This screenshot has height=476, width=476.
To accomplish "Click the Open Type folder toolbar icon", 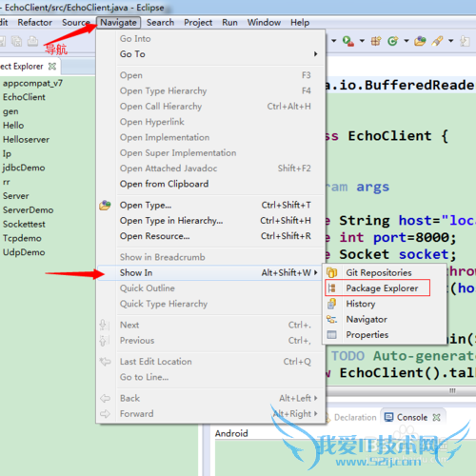I will 420,41.
